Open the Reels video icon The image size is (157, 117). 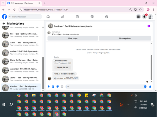click(x=77, y=17)
